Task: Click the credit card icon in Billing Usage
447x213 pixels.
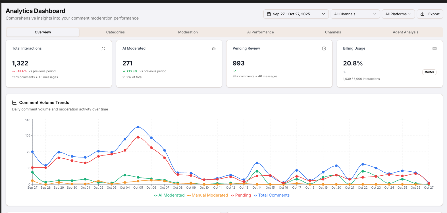Action: coord(434,48)
